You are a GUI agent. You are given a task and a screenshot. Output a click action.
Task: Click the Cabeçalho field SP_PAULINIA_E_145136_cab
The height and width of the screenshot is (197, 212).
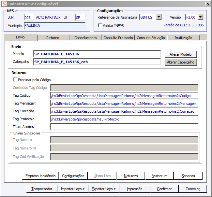coord(97,62)
